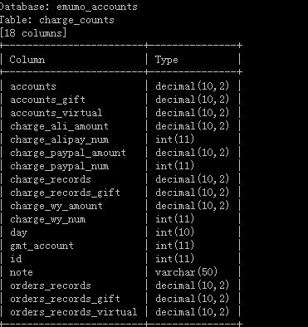Image resolution: width=308 pixels, height=327 pixels.
Task: Click the emumo_accounts database name
Action: pos(97,7)
